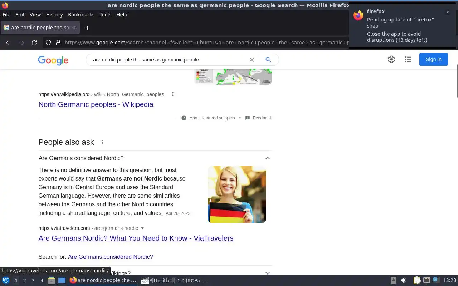Switch to workspace 3
The height and width of the screenshot is (286, 458).
click(33, 281)
